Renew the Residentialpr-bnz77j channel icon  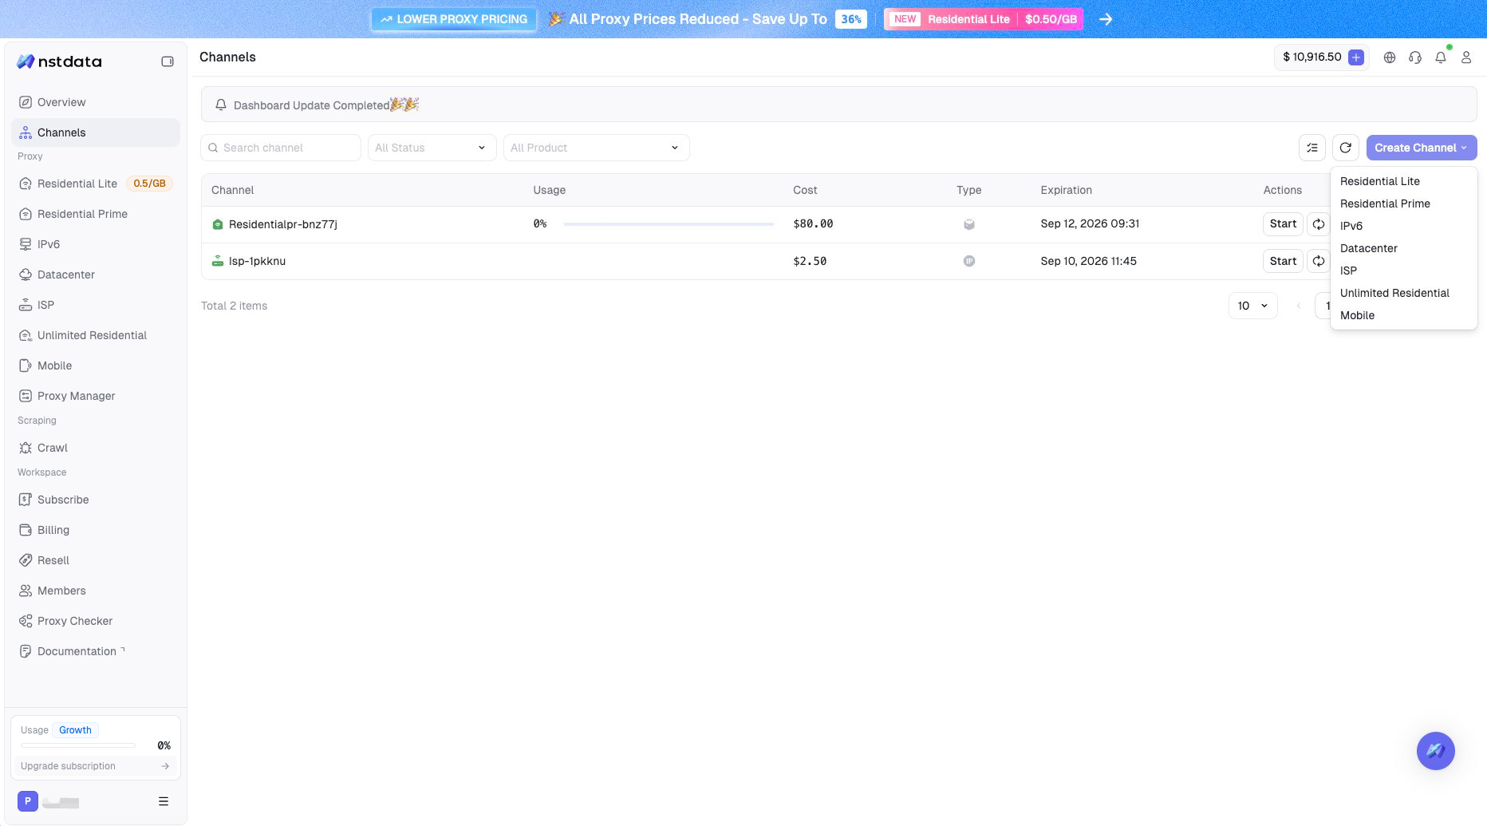[x=1319, y=224]
